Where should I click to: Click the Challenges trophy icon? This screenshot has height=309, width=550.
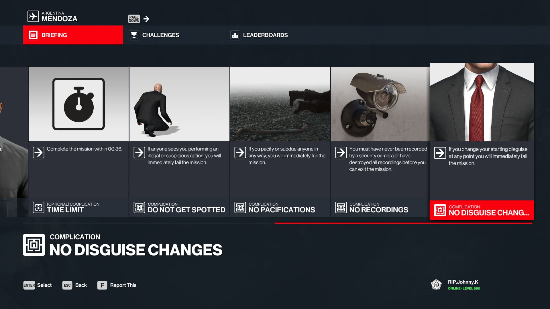(x=134, y=35)
